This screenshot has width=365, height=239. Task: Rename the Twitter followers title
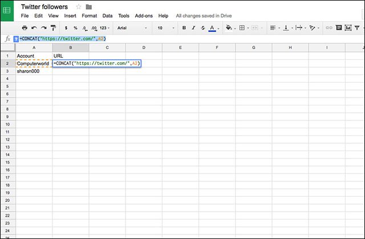pos(44,7)
